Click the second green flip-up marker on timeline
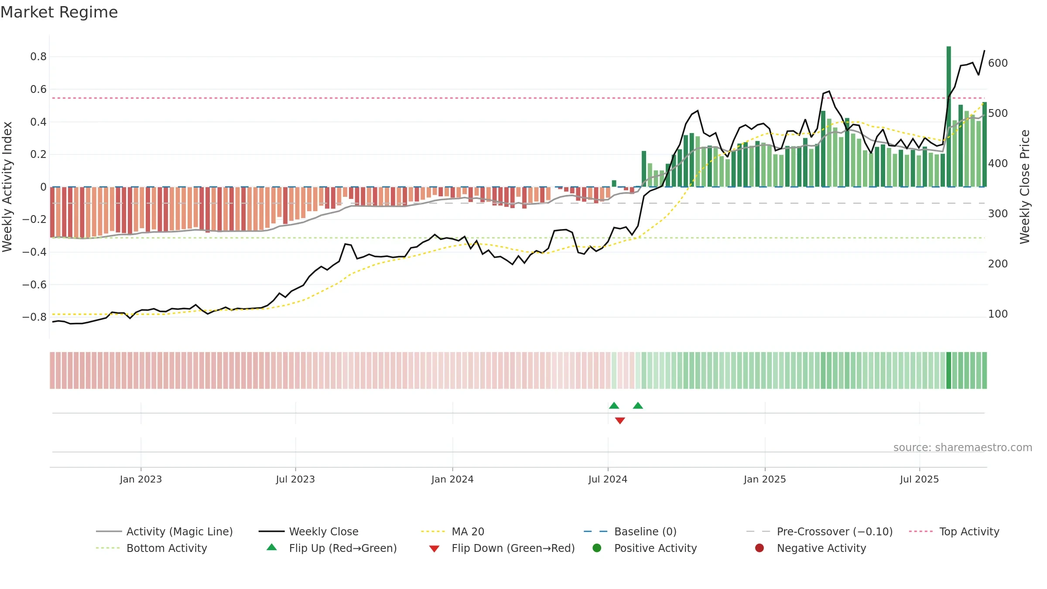The image size is (1047, 589). [x=638, y=405]
